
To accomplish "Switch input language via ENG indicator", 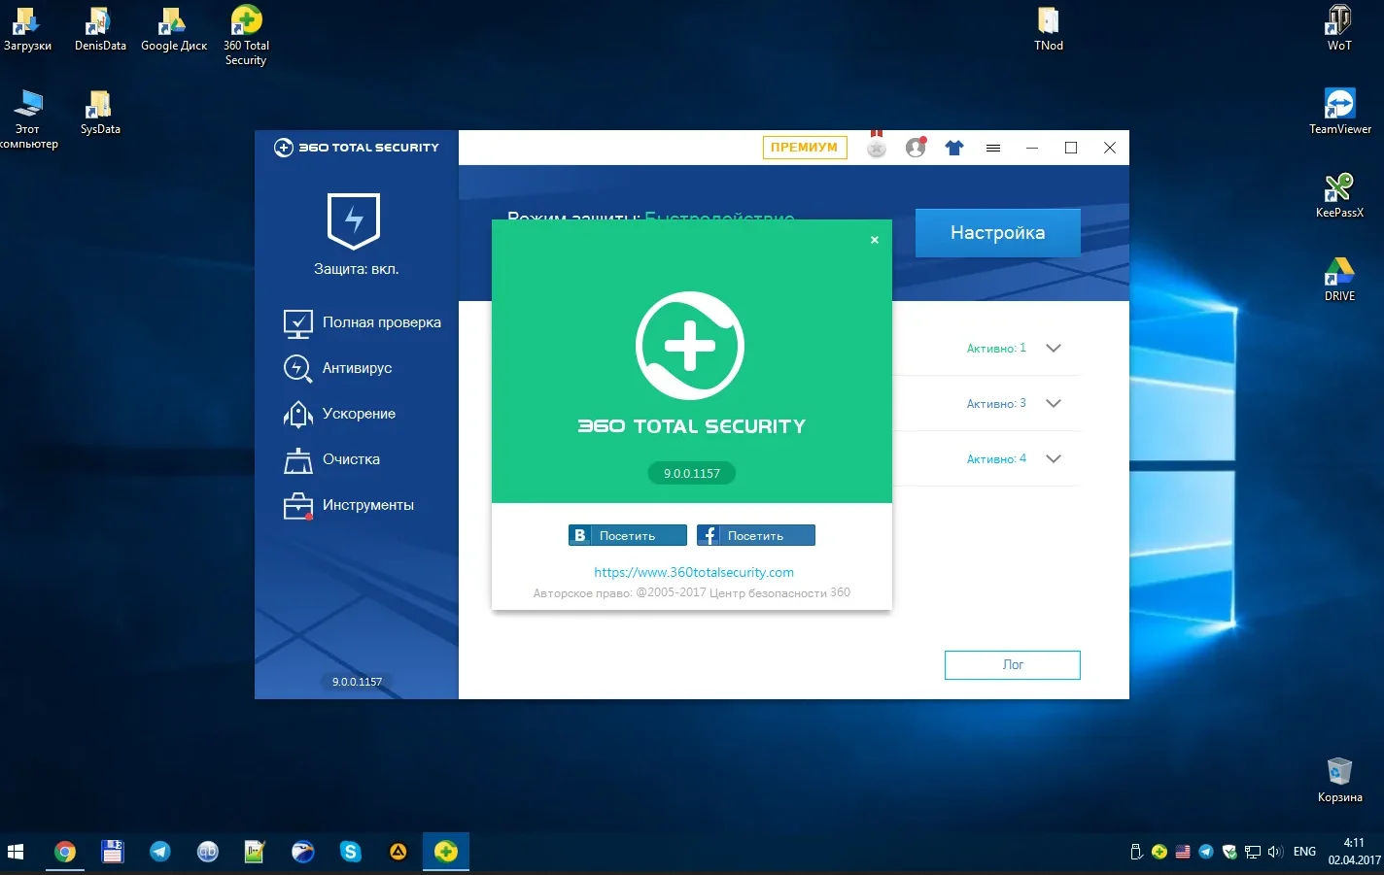I will pyautogui.click(x=1304, y=852).
